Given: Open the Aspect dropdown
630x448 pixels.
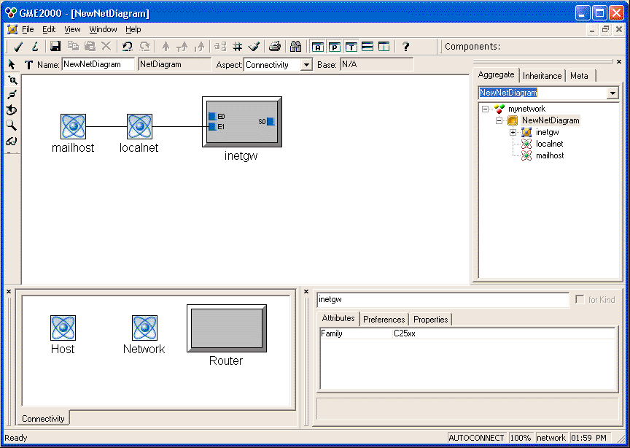Looking at the screenshot, I should pos(306,65).
